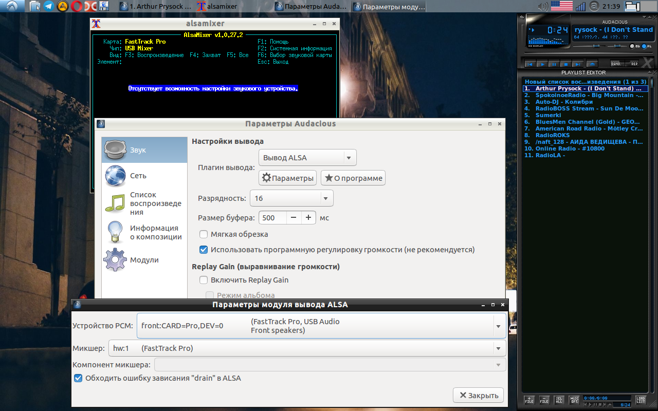Click the - FILE button in playlist editor
Viewport: 658px width, 411px height.
pos(544,400)
